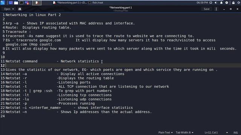The width and height of the screenshot is (241, 135).
Task: Expand the Open recent files arrow
Action: click(x=13, y=9)
